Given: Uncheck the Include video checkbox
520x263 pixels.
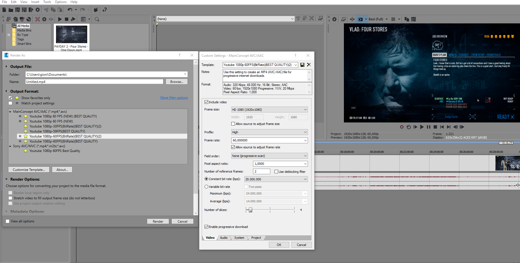Looking at the screenshot, I should tap(206, 102).
